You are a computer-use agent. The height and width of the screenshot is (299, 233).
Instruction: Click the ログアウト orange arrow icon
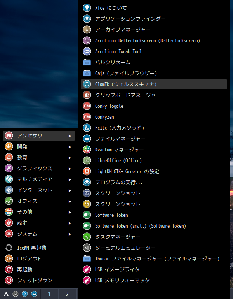coord(9,259)
